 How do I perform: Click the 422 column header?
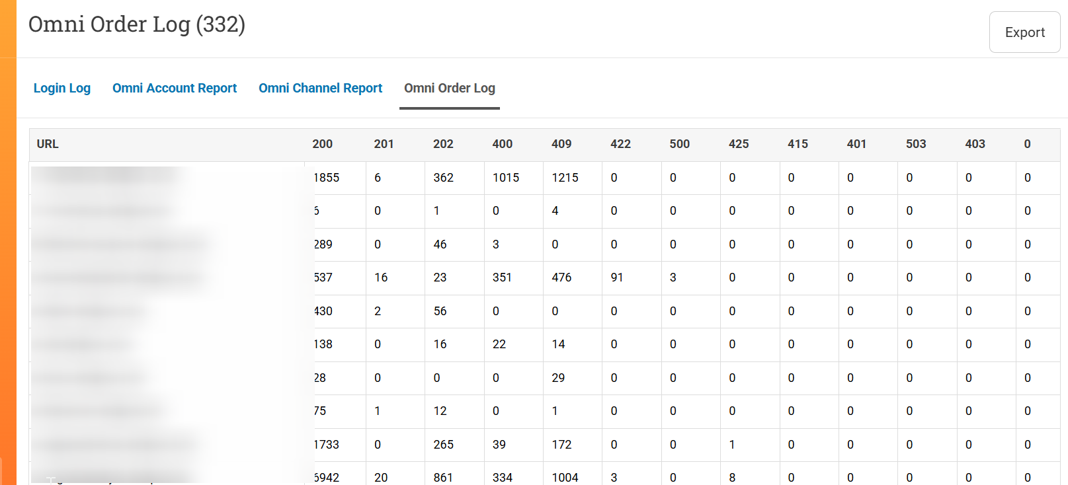[x=620, y=144]
